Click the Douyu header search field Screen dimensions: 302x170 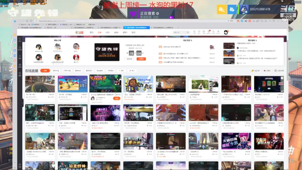[181, 32]
